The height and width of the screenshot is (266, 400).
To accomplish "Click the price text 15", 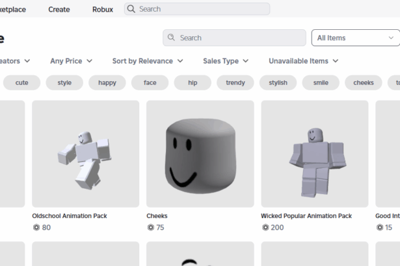I will (x=388, y=227).
